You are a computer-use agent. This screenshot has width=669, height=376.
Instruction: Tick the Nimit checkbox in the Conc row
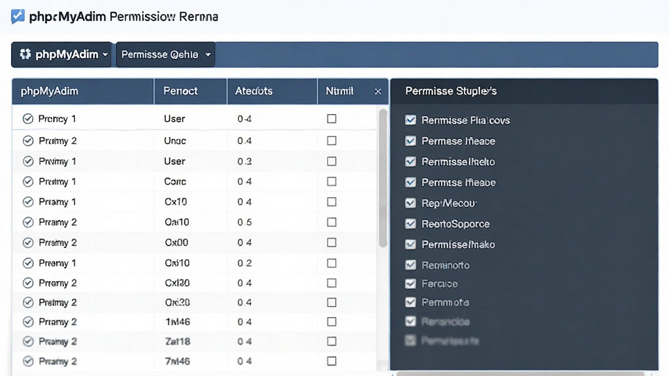pyautogui.click(x=331, y=181)
